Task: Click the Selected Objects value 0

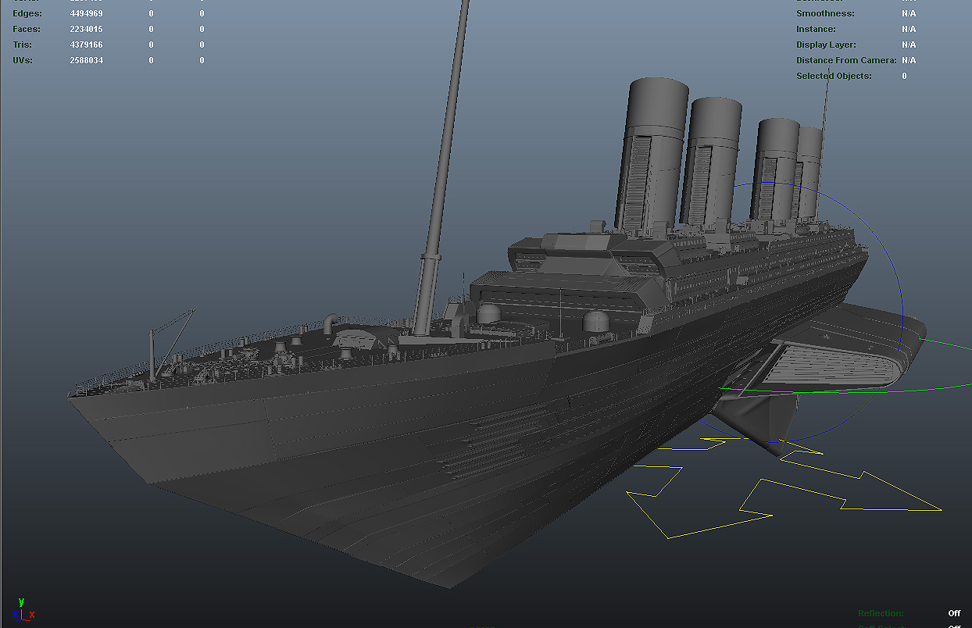Action: (x=905, y=76)
